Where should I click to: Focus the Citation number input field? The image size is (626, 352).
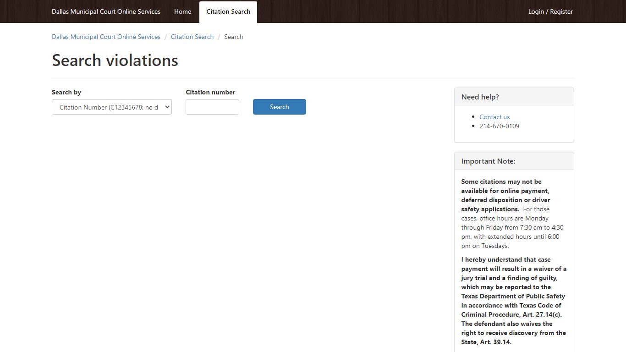(212, 107)
